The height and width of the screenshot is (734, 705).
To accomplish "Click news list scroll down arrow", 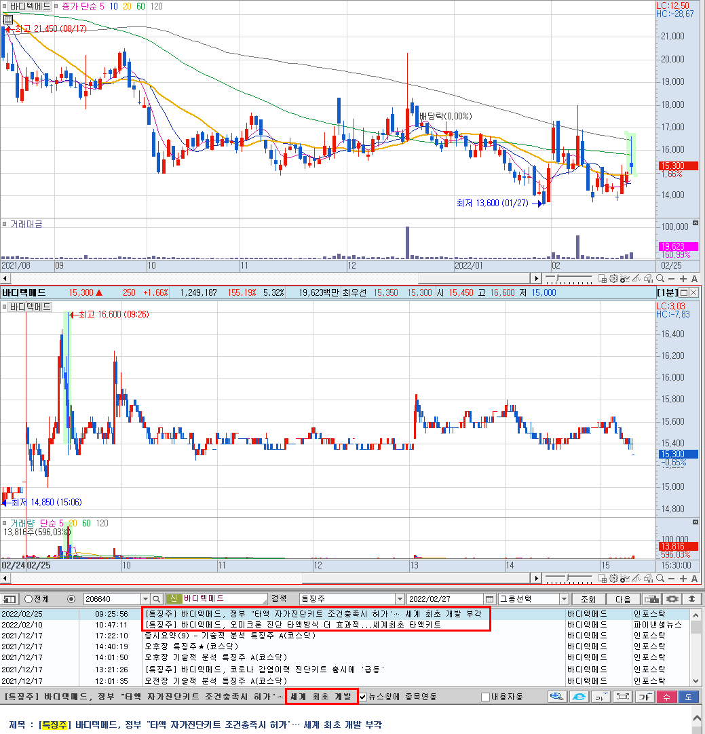I will click(696, 681).
